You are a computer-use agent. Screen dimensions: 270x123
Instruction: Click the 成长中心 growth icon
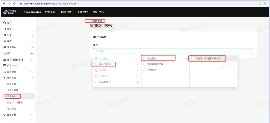click(5, 72)
